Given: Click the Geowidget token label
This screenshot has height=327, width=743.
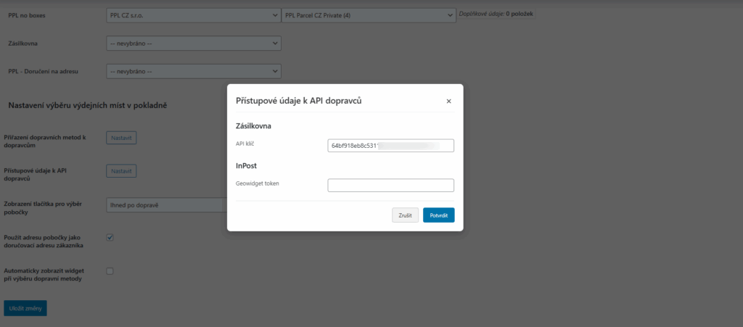Looking at the screenshot, I should (x=258, y=183).
